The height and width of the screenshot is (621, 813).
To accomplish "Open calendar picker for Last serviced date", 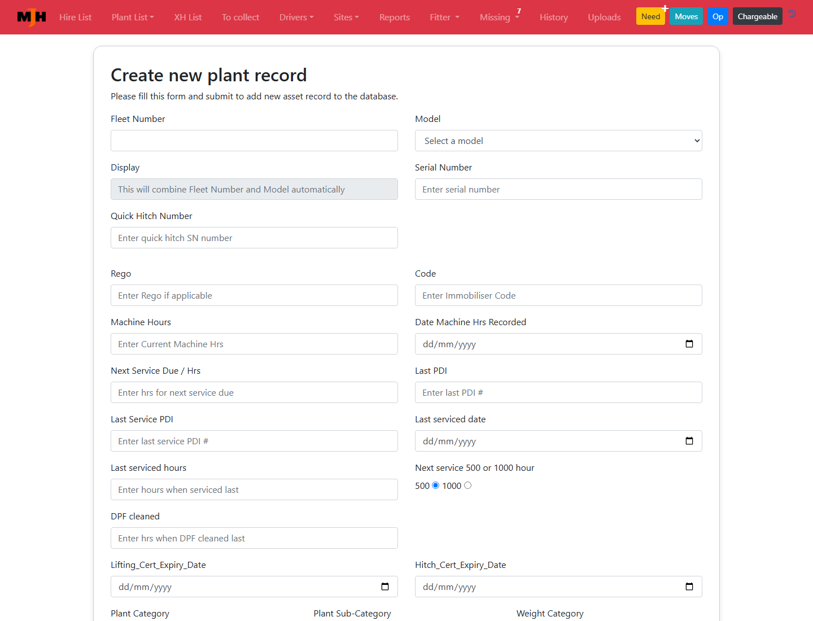I will pyautogui.click(x=689, y=441).
